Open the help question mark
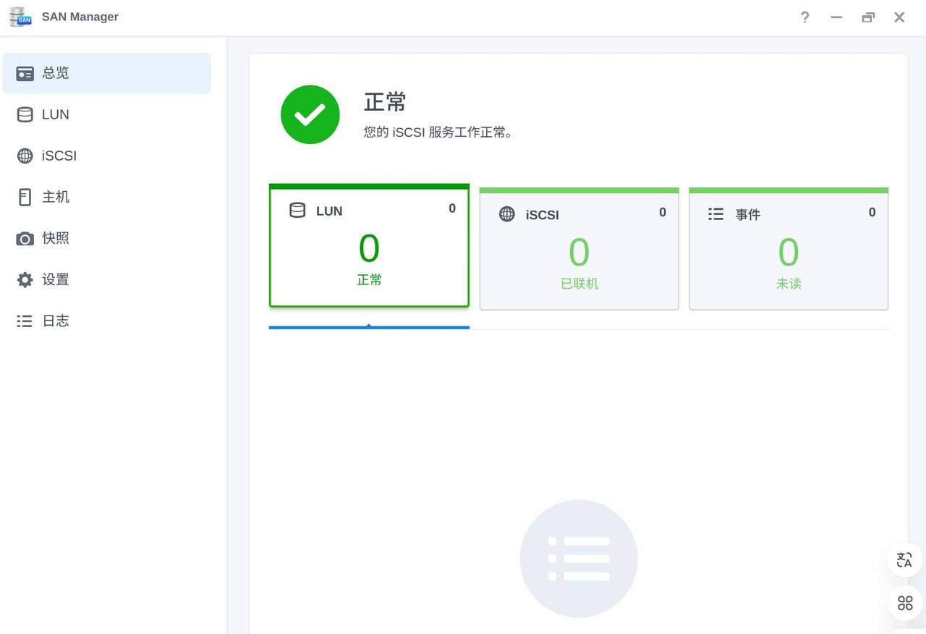The width and height of the screenshot is (926, 634). (804, 17)
